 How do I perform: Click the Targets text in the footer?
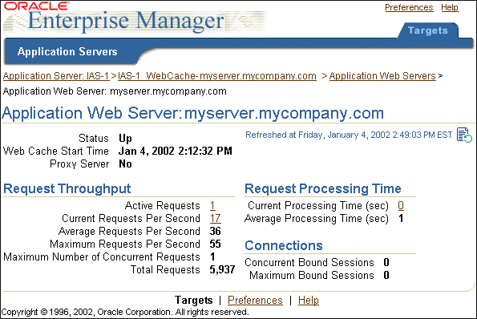(x=193, y=300)
